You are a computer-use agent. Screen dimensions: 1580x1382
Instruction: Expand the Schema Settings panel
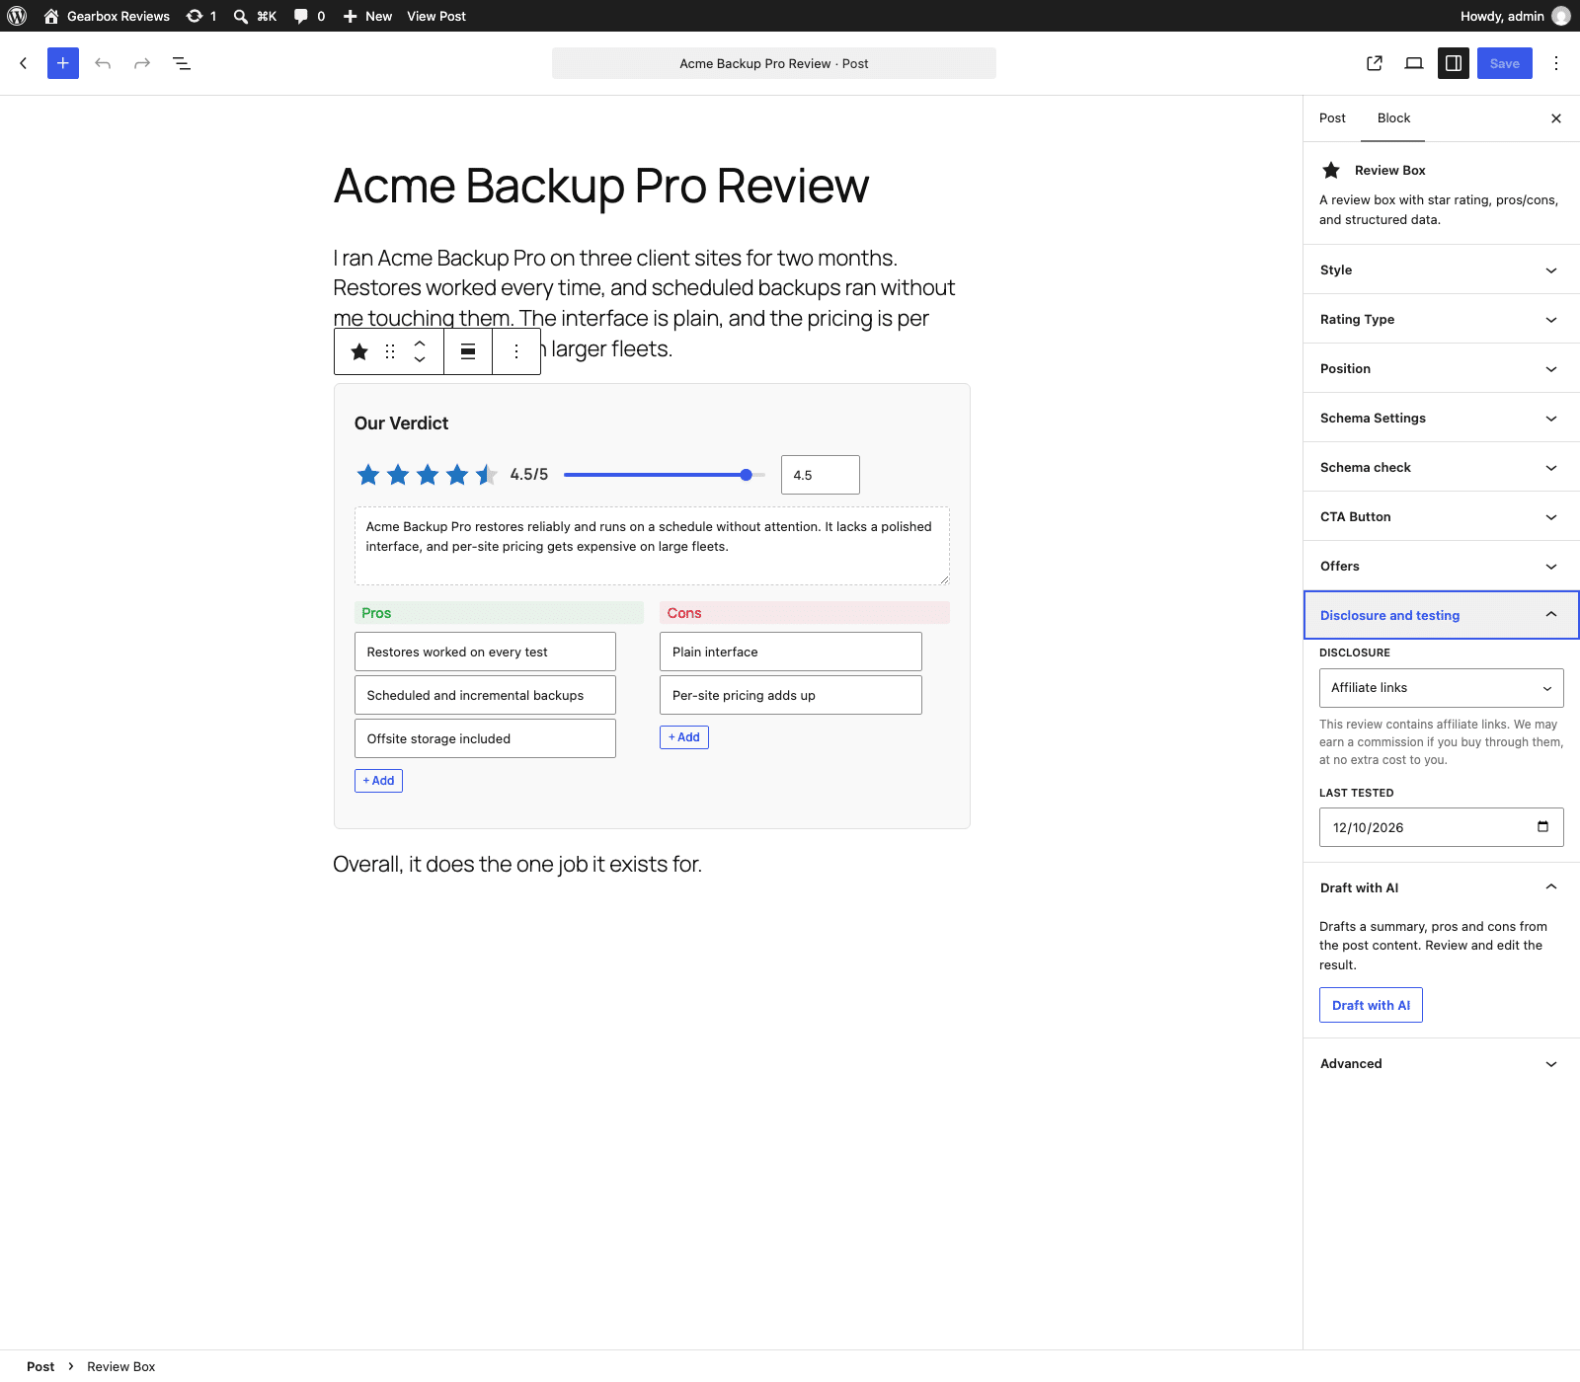pyautogui.click(x=1442, y=418)
